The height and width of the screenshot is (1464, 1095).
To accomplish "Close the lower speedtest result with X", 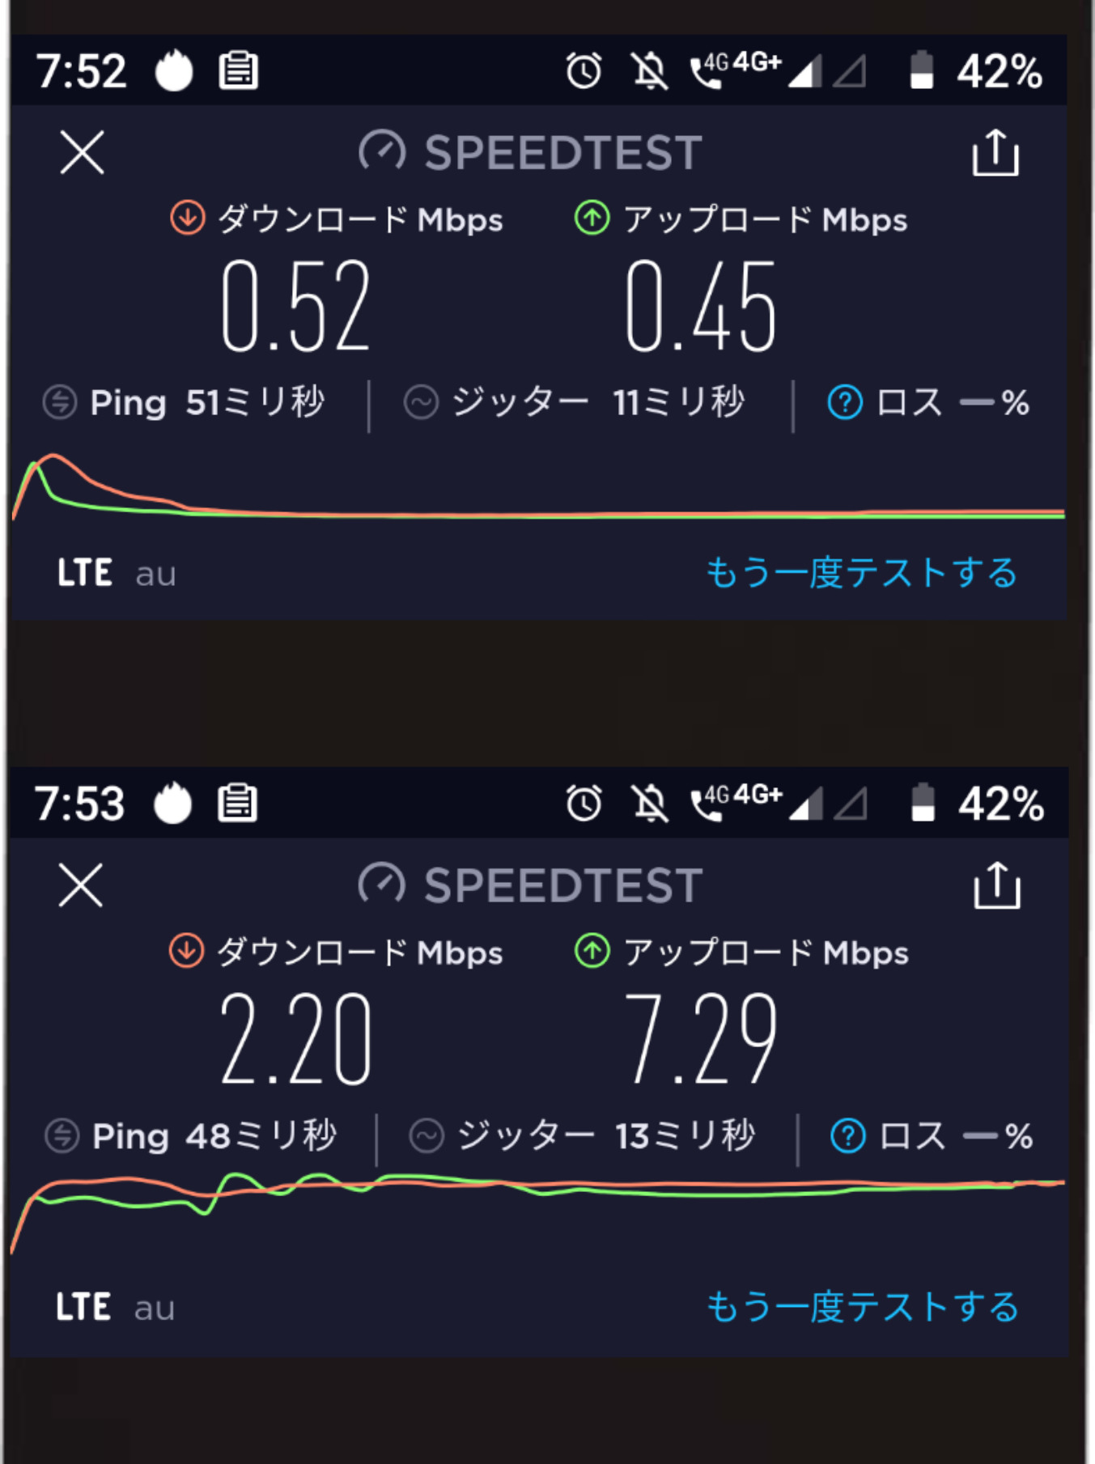I will coord(81,885).
